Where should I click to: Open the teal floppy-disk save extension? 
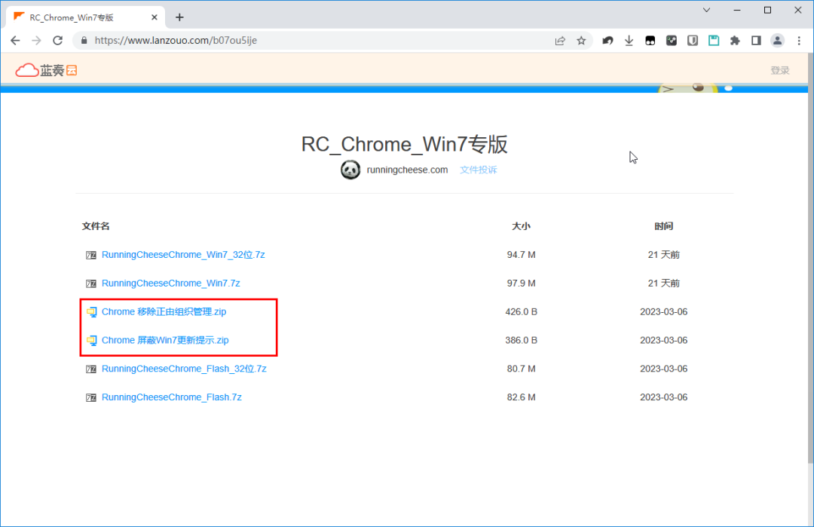tap(714, 41)
